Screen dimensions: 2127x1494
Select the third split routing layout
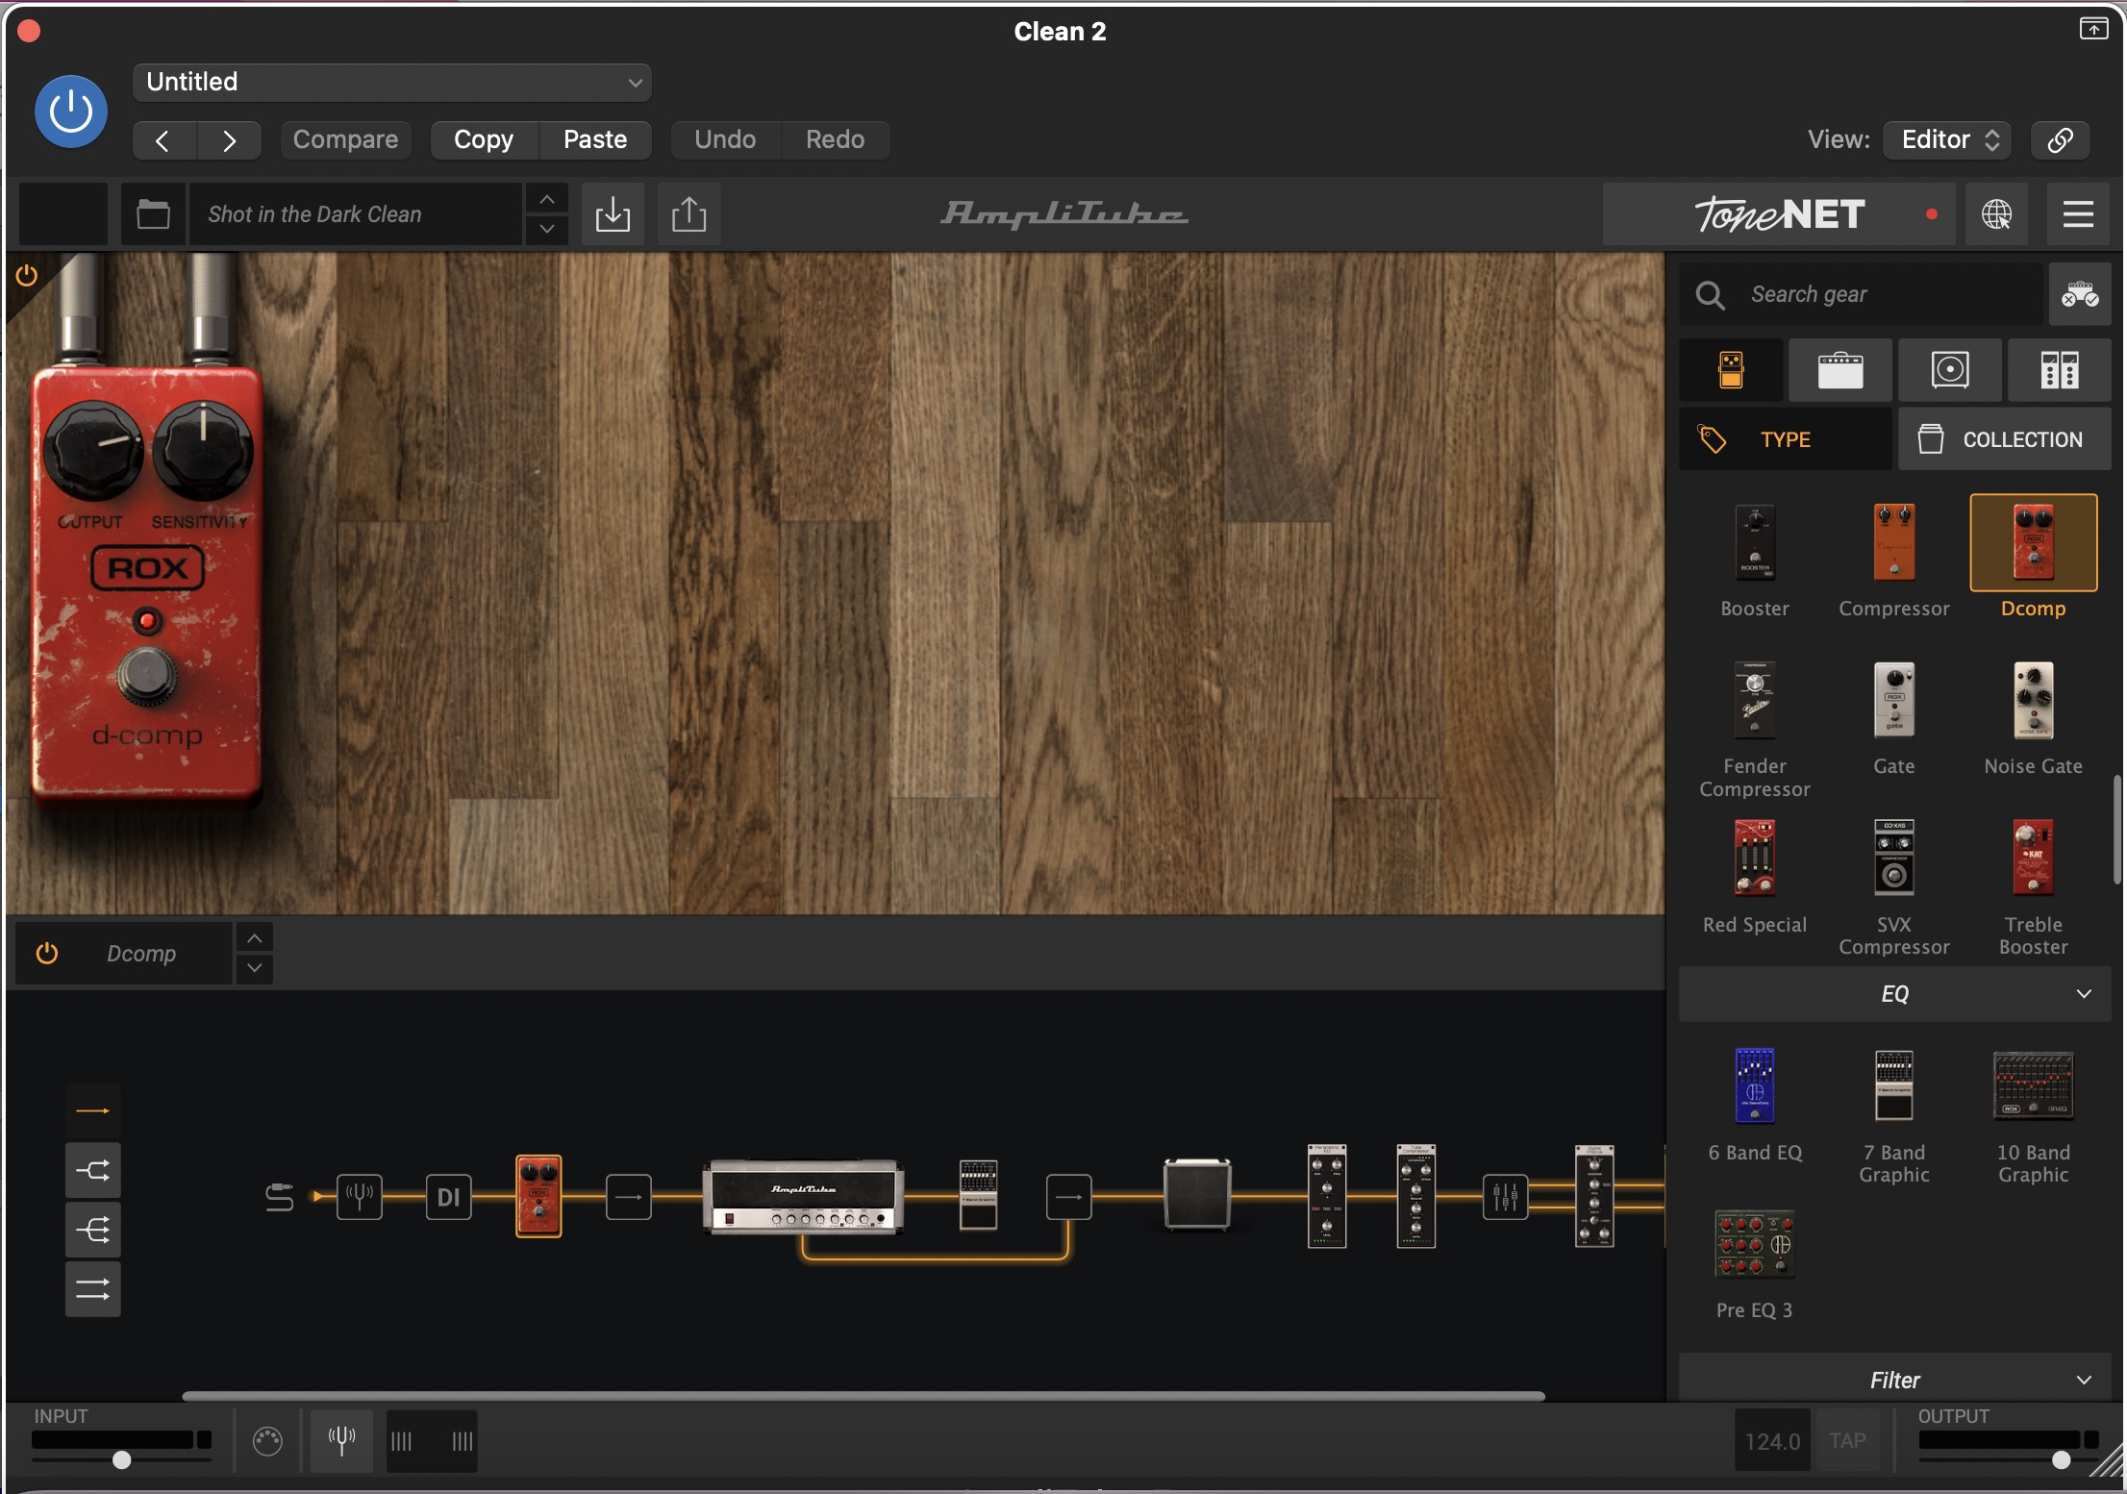pyautogui.click(x=93, y=1230)
